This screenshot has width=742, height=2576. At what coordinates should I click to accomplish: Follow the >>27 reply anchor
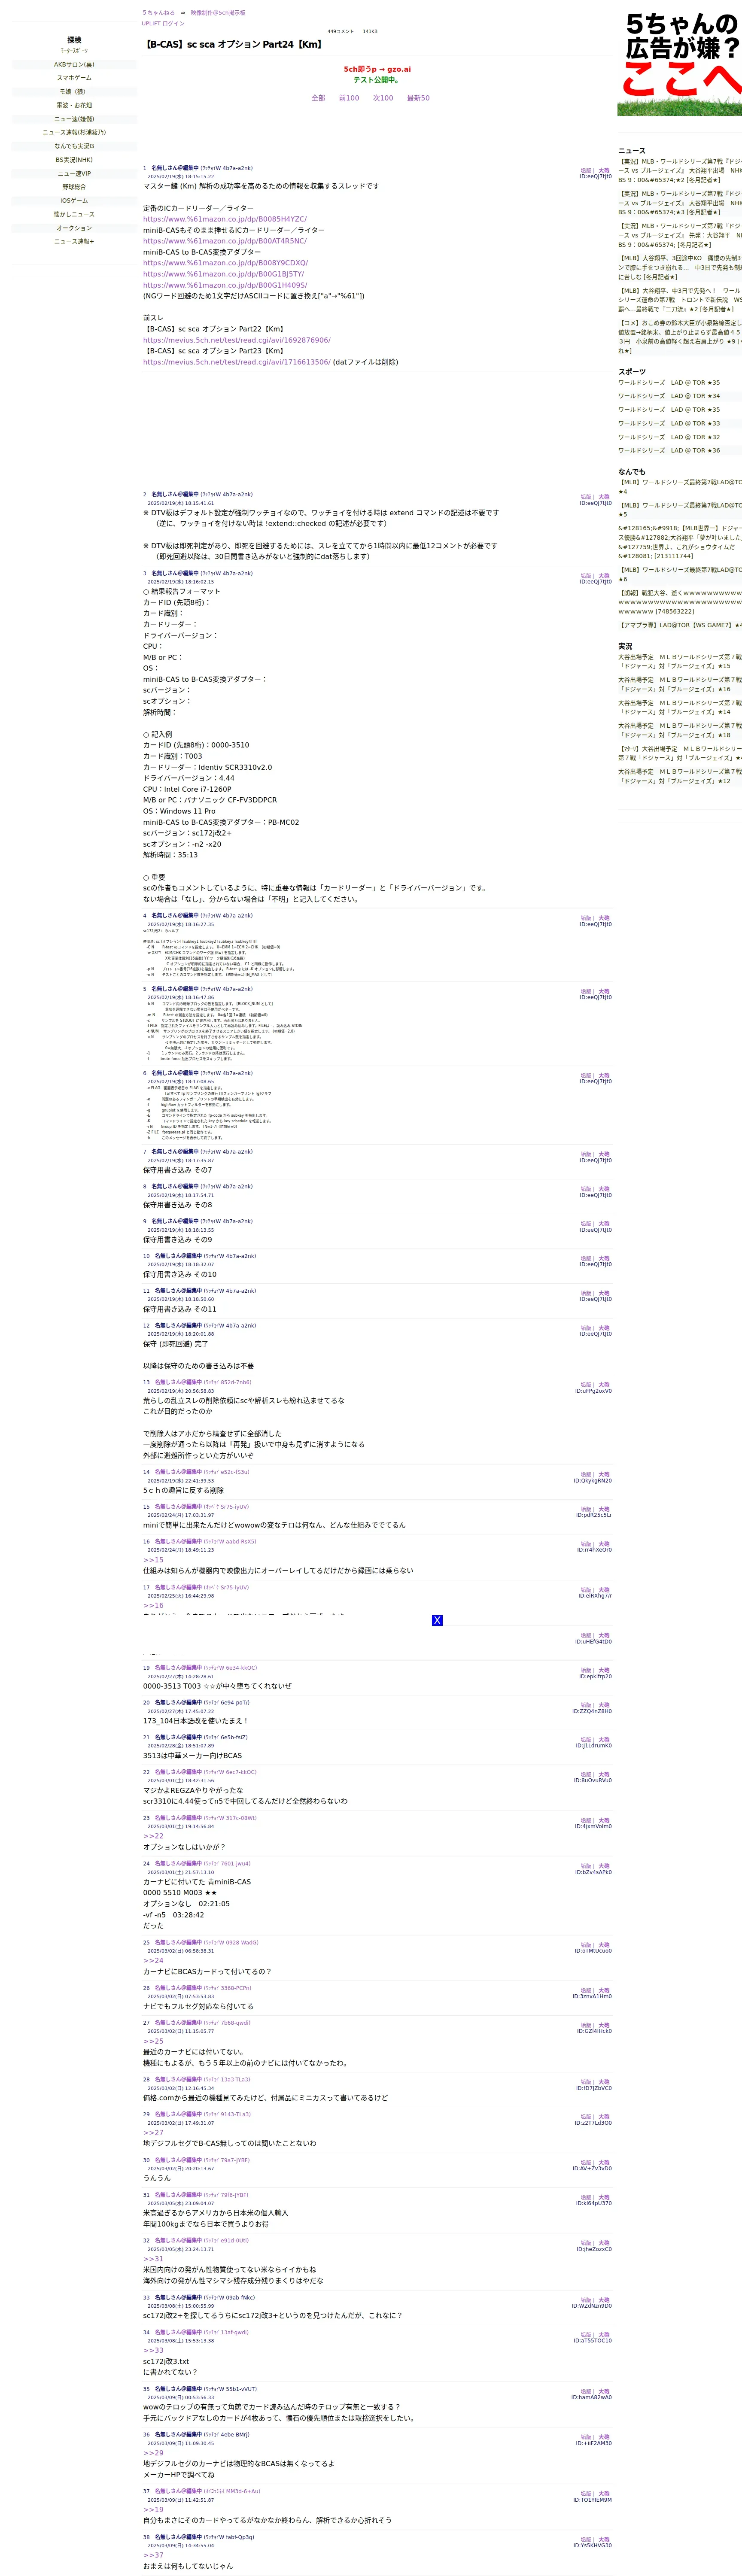[153, 2133]
